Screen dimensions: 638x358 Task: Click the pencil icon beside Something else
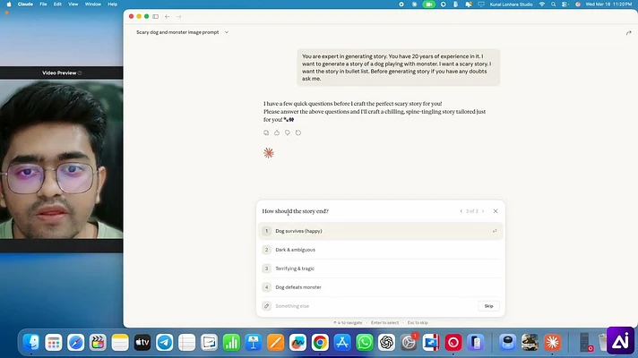pyautogui.click(x=266, y=306)
